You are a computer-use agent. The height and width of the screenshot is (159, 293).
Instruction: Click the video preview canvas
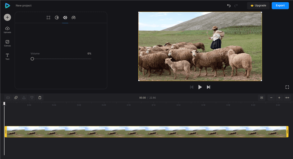[x=200, y=46]
